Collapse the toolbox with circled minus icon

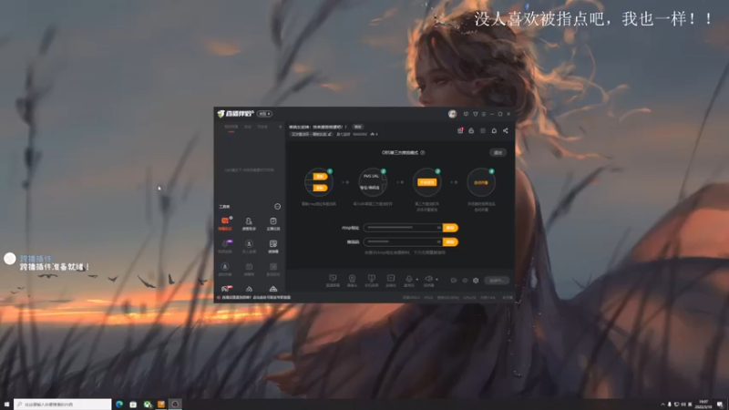[x=278, y=207]
